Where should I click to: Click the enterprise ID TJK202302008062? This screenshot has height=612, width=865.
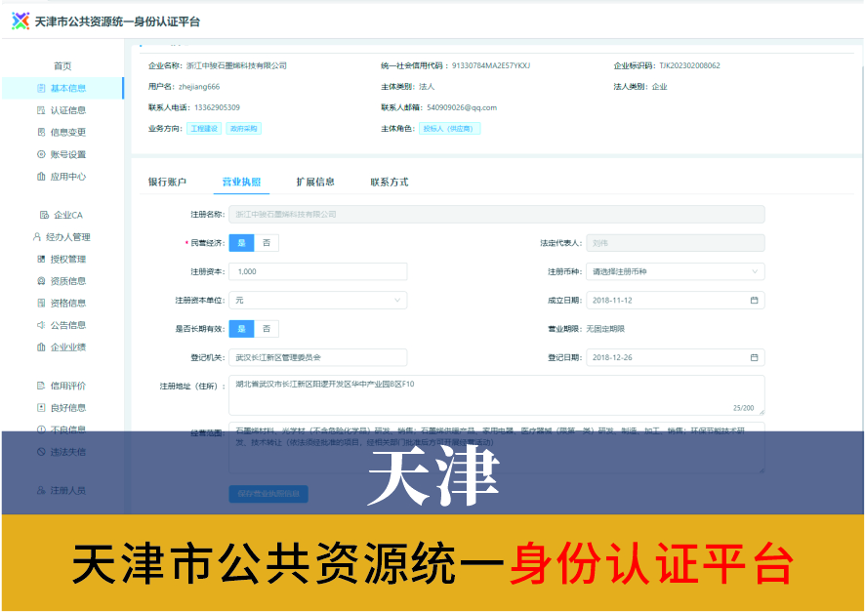point(689,65)
